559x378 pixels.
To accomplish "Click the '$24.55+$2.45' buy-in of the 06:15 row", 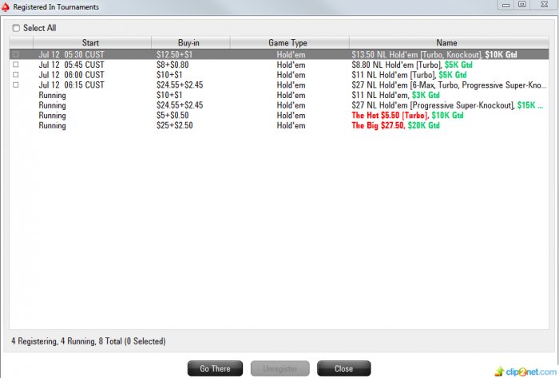I will [180, 85].
